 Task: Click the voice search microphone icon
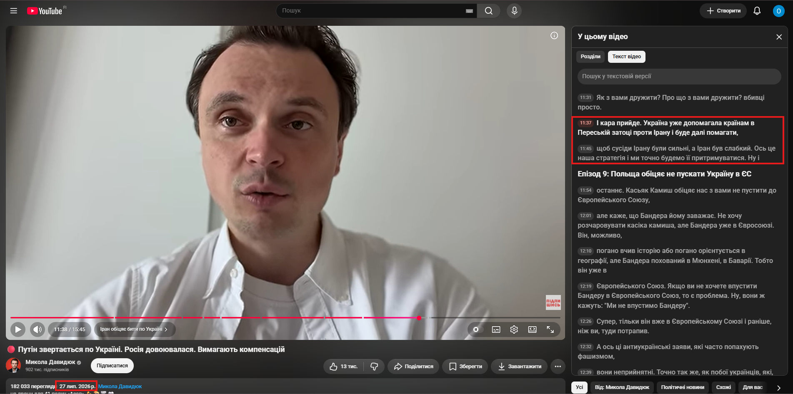pos(514,11)
